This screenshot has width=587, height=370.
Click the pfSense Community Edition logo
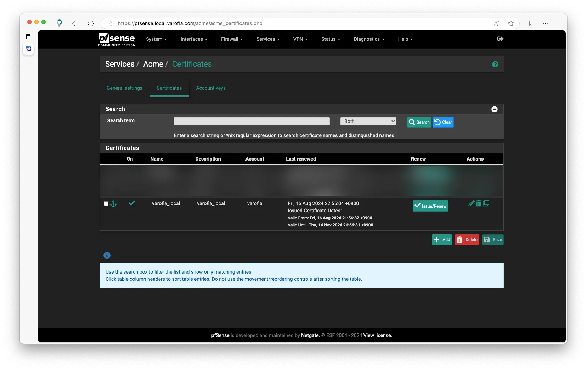point(117,39)
